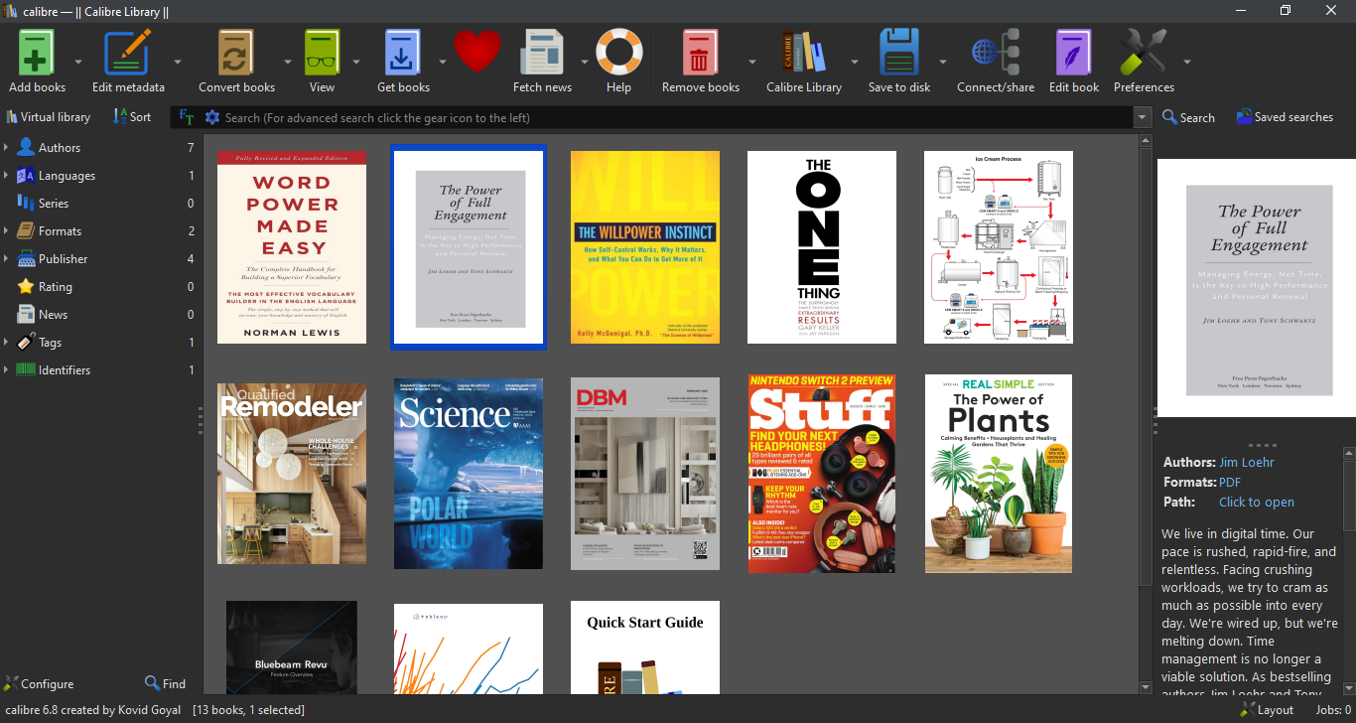Click Configure in tag browser
The image size is (1356, 723).
(39, 683)
